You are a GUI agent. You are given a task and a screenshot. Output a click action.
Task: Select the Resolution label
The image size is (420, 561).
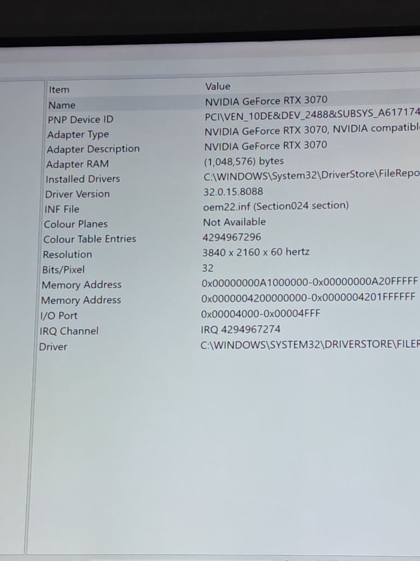(67, 254)
